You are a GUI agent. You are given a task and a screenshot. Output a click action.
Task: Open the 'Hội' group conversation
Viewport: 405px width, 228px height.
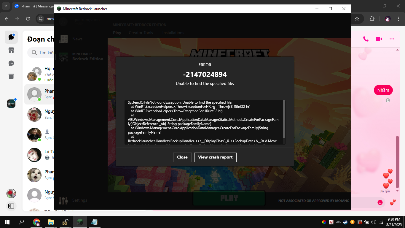point(39,74)
